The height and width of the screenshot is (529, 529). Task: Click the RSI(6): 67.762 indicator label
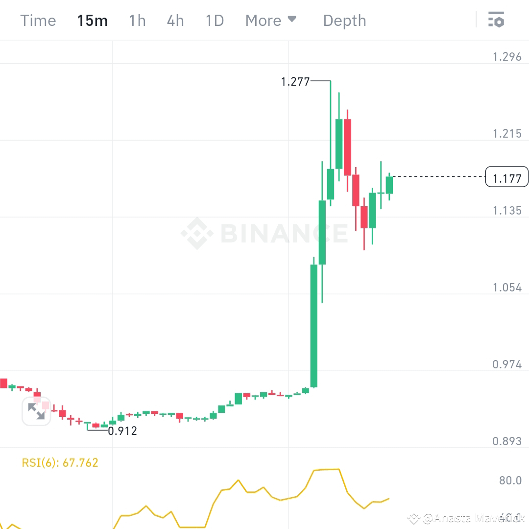click(59, 462)
